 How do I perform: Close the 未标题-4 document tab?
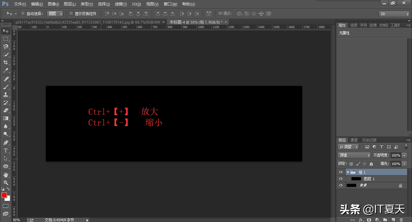[226, 22]
